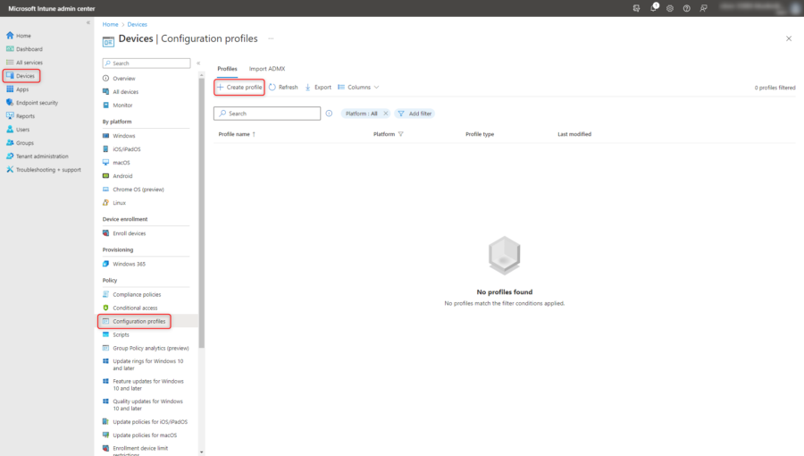Click Add filter button
The height and width of the screenshot is (456, 804).
coord(415,114)
